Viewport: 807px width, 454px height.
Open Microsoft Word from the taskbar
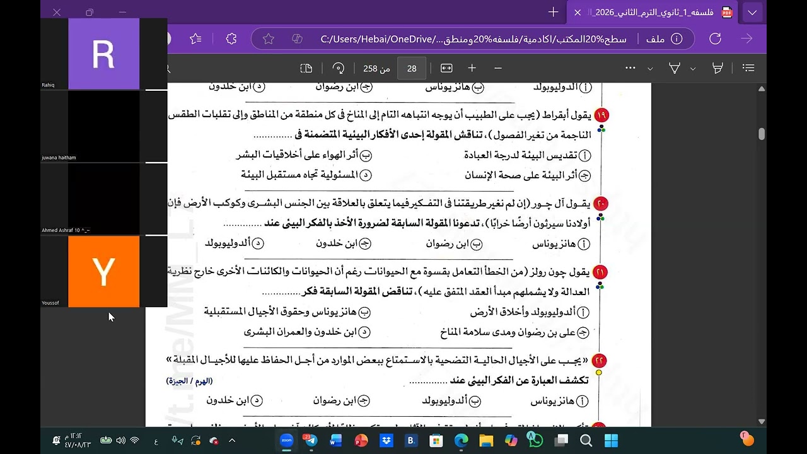point(336,440)
